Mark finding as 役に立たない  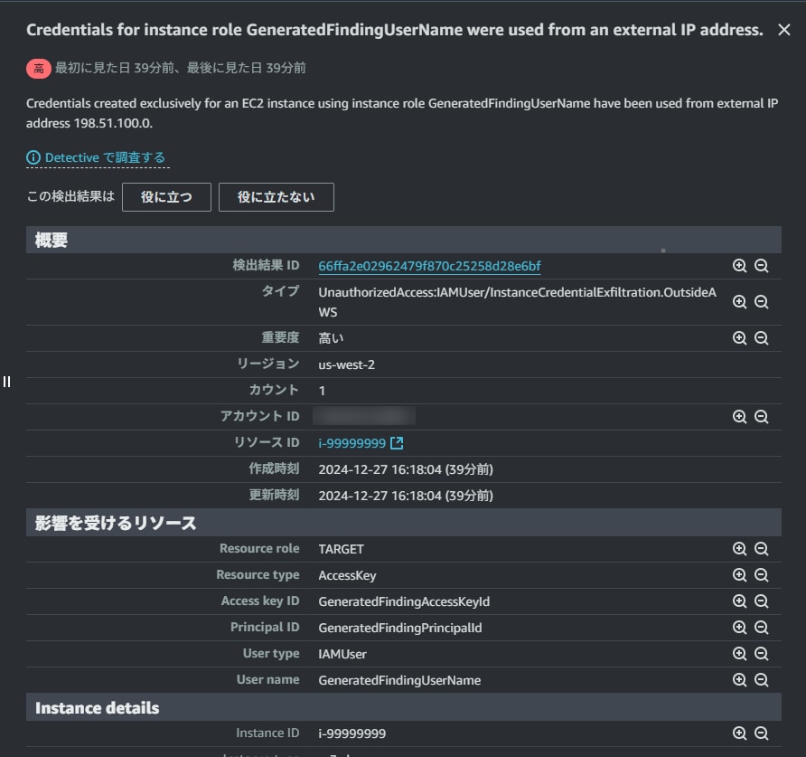click(276, 197)
